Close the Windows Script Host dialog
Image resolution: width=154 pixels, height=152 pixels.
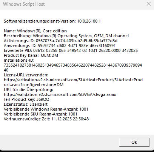(x=149, y=4)
